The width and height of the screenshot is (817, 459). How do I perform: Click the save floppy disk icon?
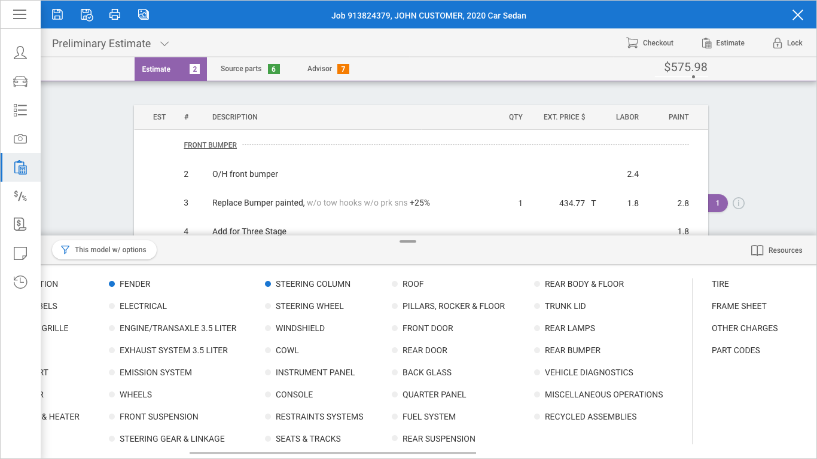coord(57,15)
